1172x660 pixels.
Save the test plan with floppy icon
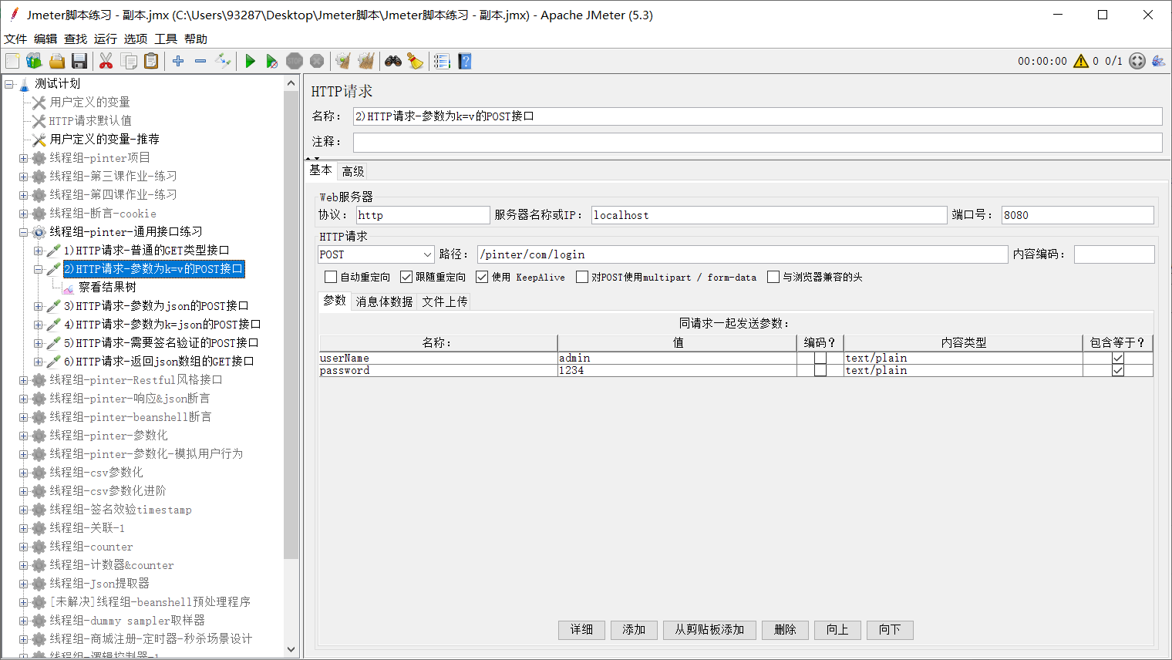(x=79, y=61)
